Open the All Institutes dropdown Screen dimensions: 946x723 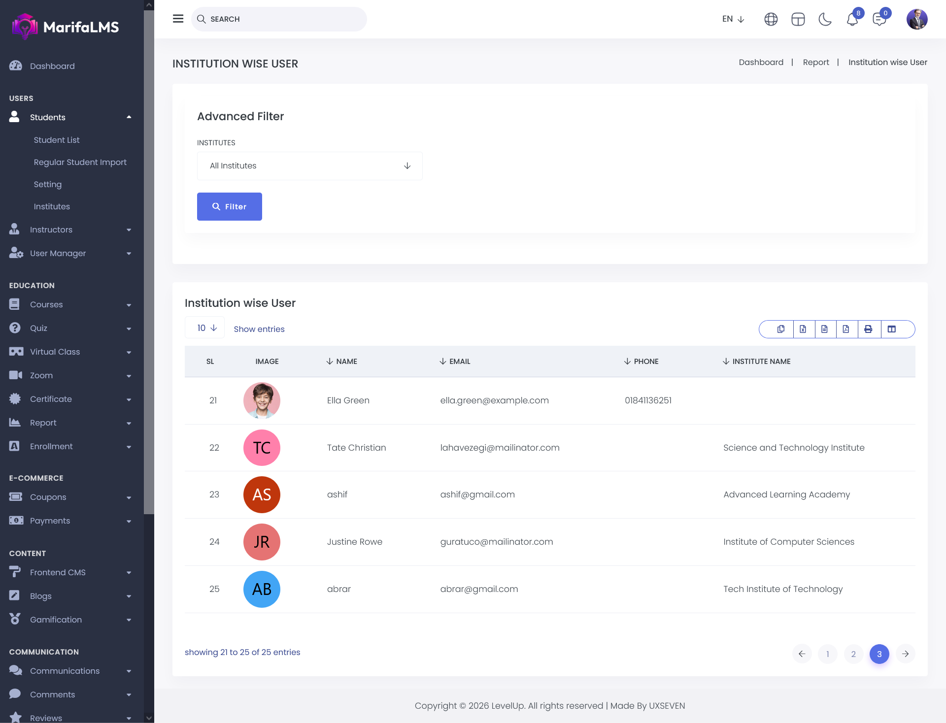309,166
